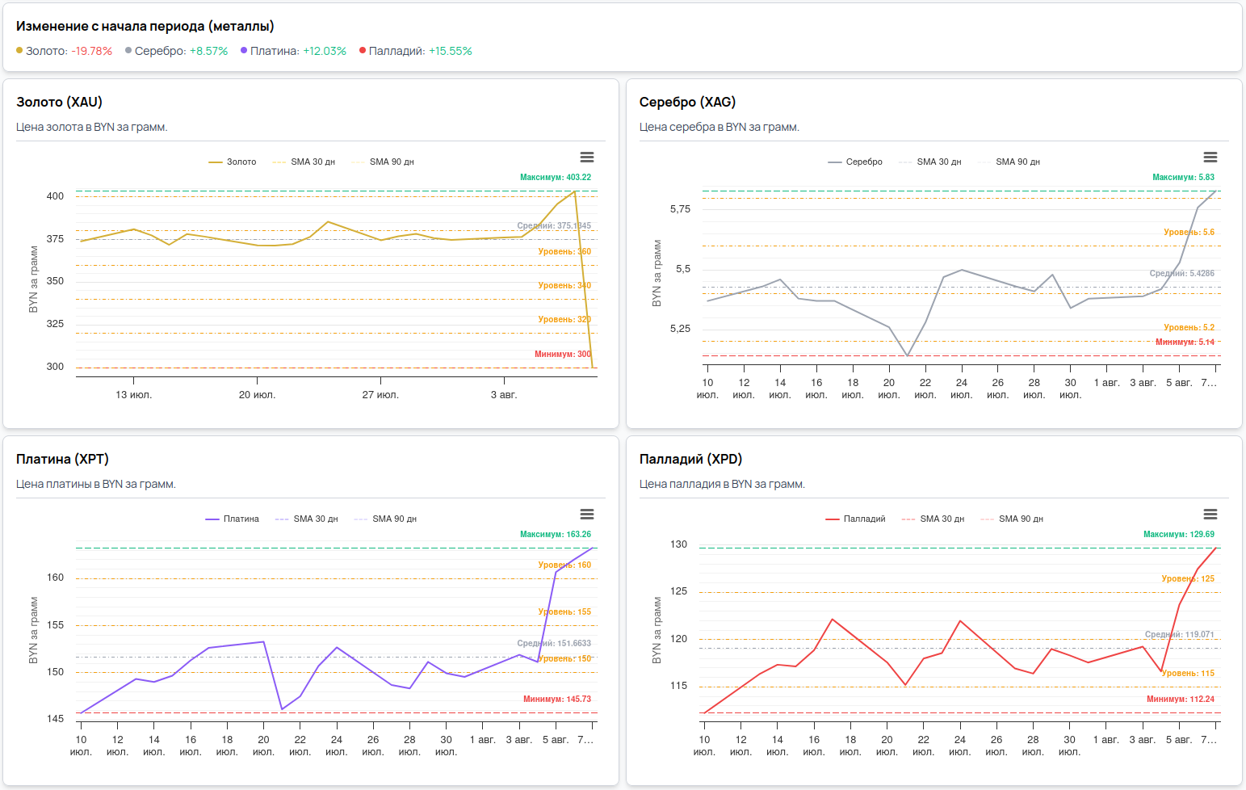Click the "Средний: 151.6633" label on the platinum chart

pos(554,643)
